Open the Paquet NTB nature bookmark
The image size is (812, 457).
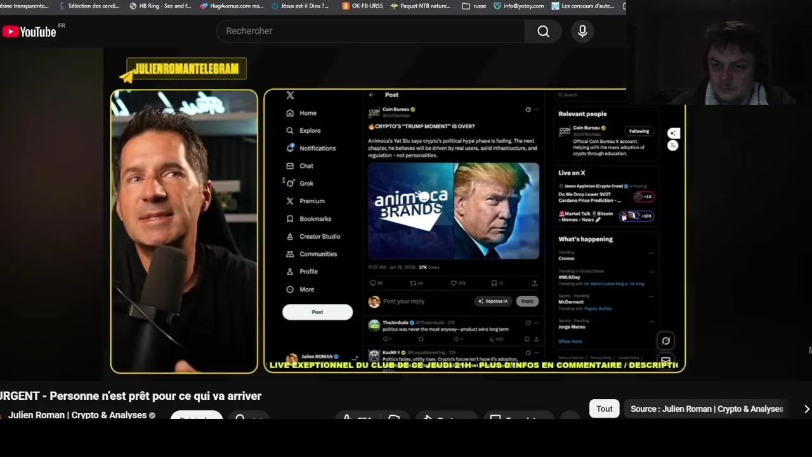point(421,6)
